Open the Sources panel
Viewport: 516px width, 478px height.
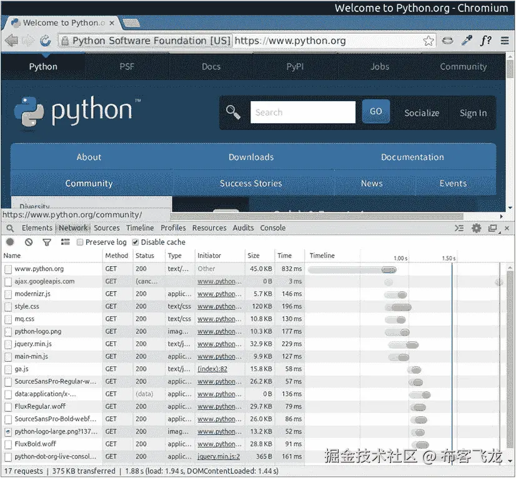(x=107, y=228)
